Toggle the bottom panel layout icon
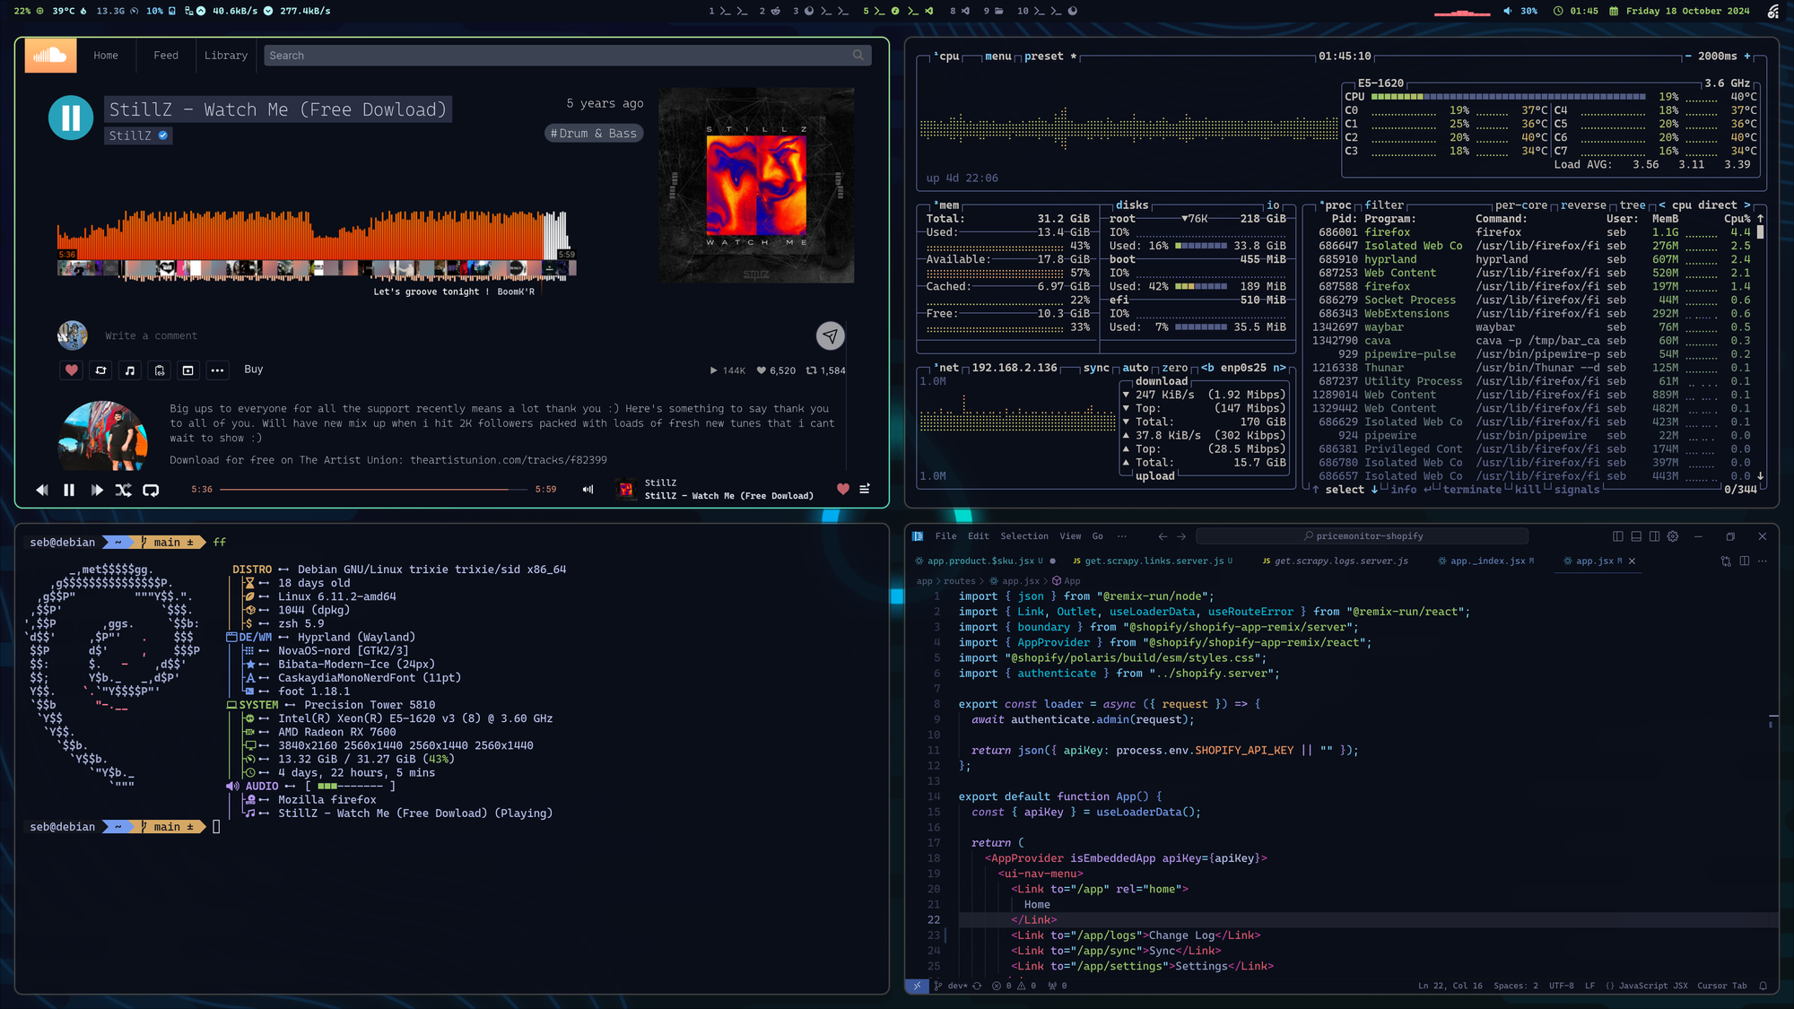 click(x=1636, y=536)
